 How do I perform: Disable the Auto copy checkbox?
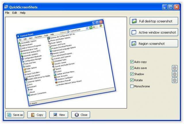(x=132, y=62)
